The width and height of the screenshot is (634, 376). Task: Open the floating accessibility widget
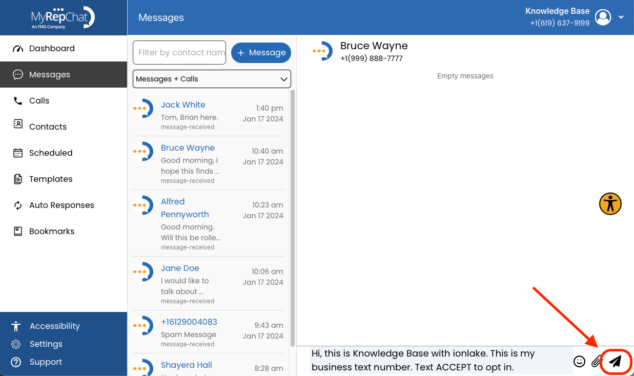(x=610, y=203)
